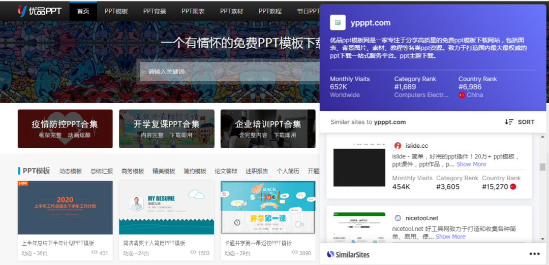
Task: Open the 开学复课PPT合集 banner
Action: click(167, 128)
